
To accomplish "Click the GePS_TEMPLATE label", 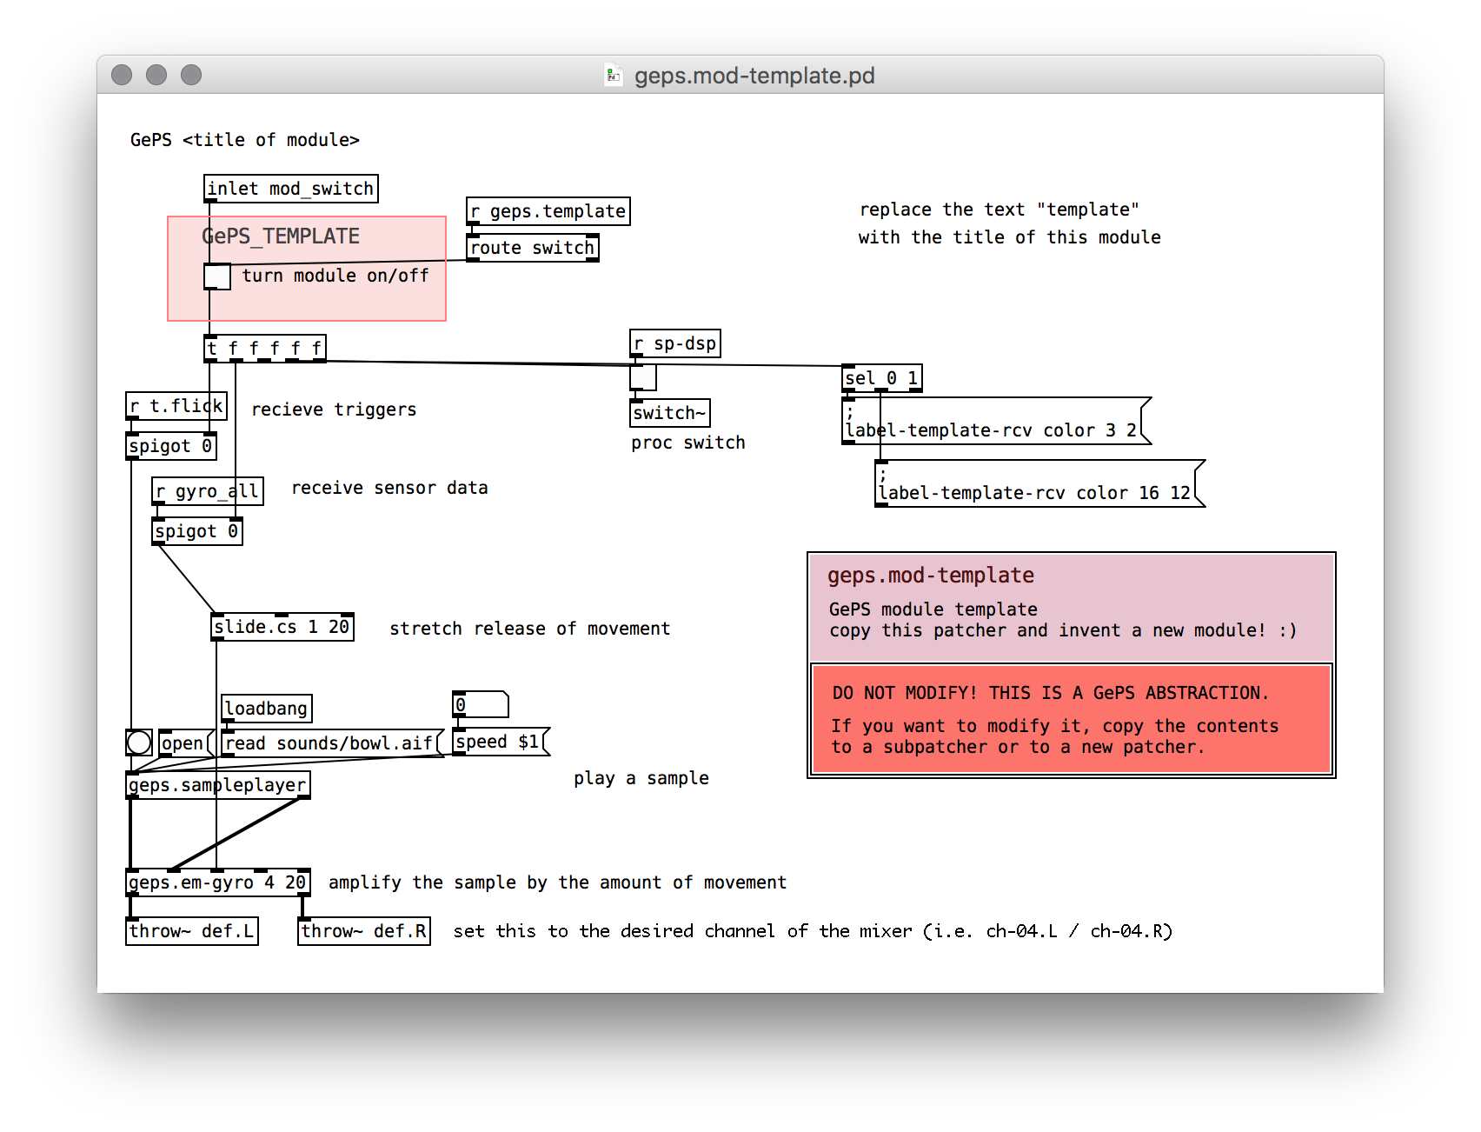I will click(281, 236).
